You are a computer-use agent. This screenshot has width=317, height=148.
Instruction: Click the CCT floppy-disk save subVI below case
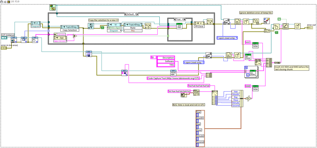pyautogui.click(x=88, y=54)
